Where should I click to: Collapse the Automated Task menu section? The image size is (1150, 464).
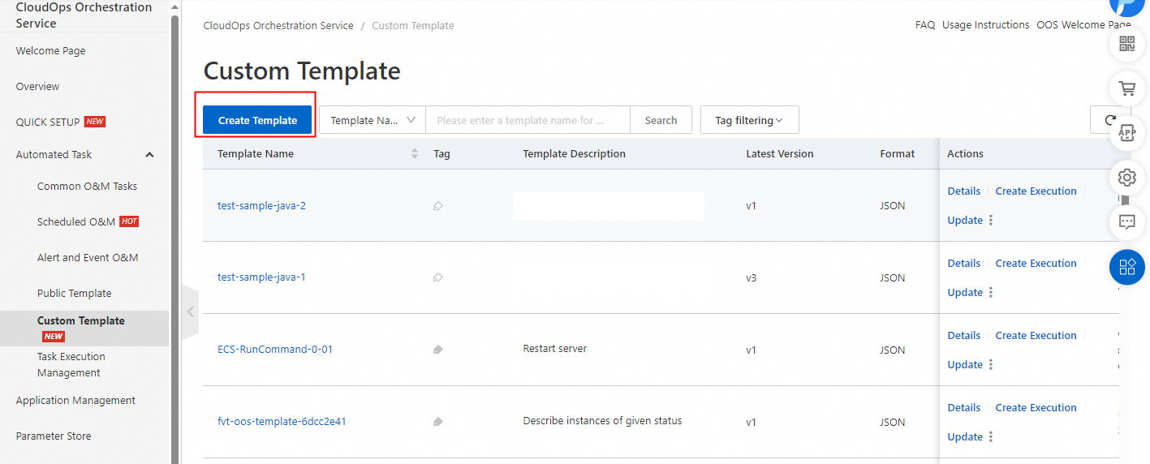pos(149,155)
